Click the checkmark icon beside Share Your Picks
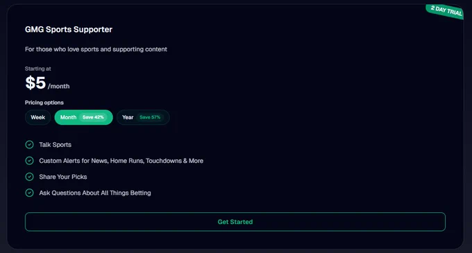 pyautogui.click(x=29, y=177)
